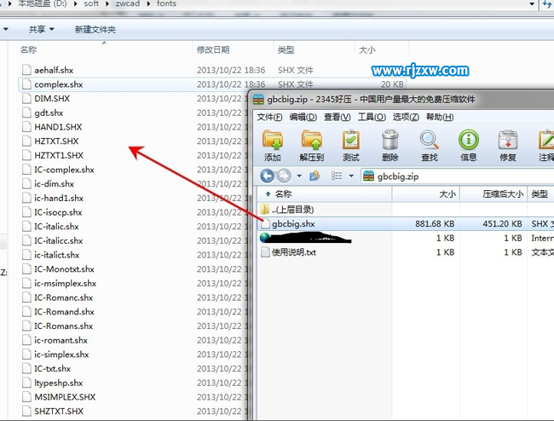554x421 pixels.
Task: Click the 修复 (Repair) icon
Action: 508,145
